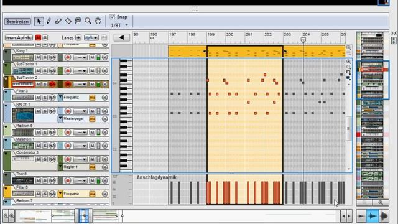Click the Bearbeiten mode button
This screenshot has width=398, height=224.
tap(17, 21)
